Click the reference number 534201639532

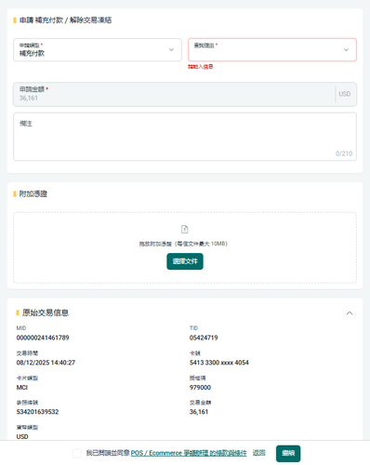pyautogui.click(x=37, y=412)
